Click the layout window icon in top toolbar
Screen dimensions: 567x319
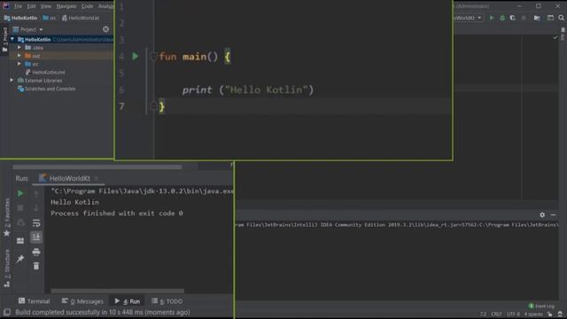pos(550,18)
